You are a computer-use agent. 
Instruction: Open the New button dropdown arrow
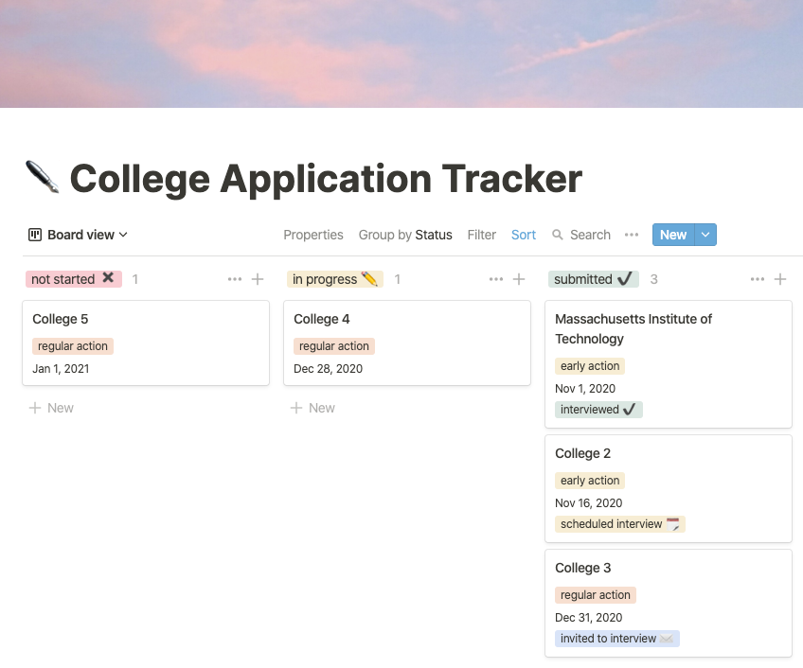click(x=705, y=235)
